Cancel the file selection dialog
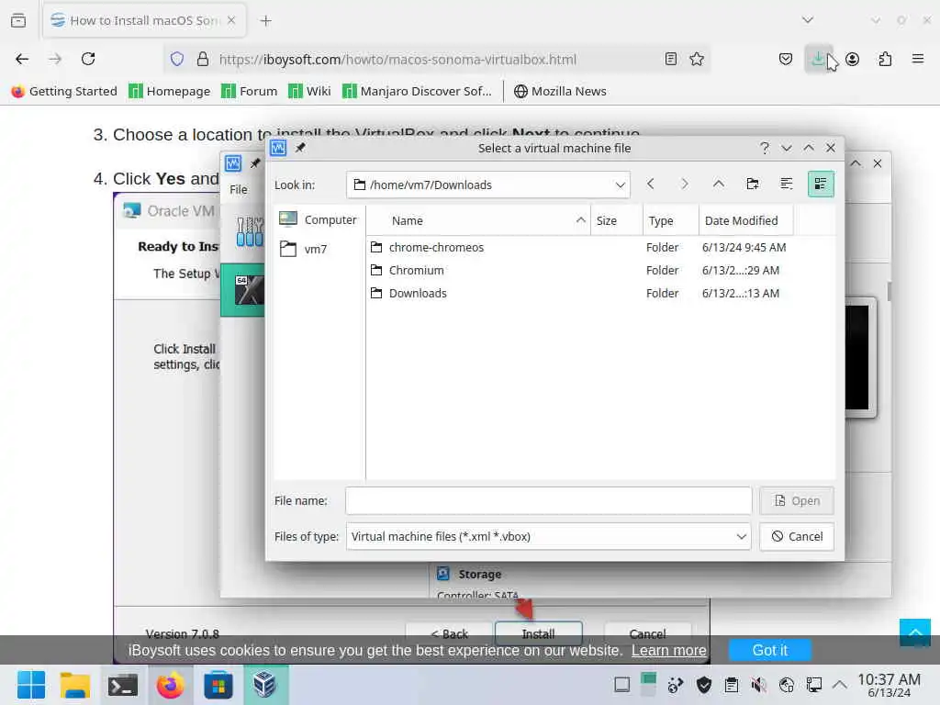The height and width of the screenshot is (705, 940). pyautogui.click(x=797, y=536)
